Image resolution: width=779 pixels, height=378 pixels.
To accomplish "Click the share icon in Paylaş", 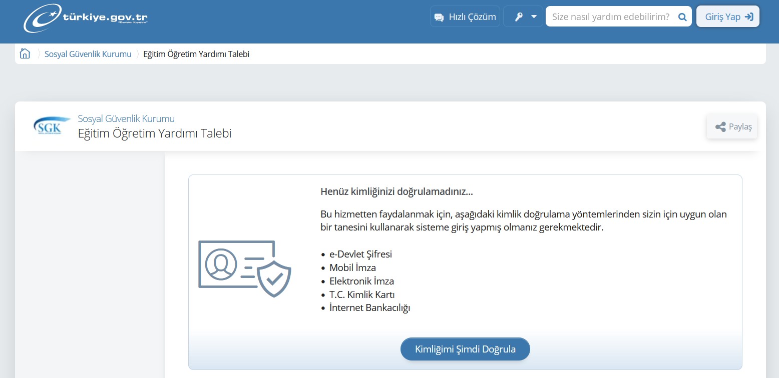I will [x=720, y=127].
